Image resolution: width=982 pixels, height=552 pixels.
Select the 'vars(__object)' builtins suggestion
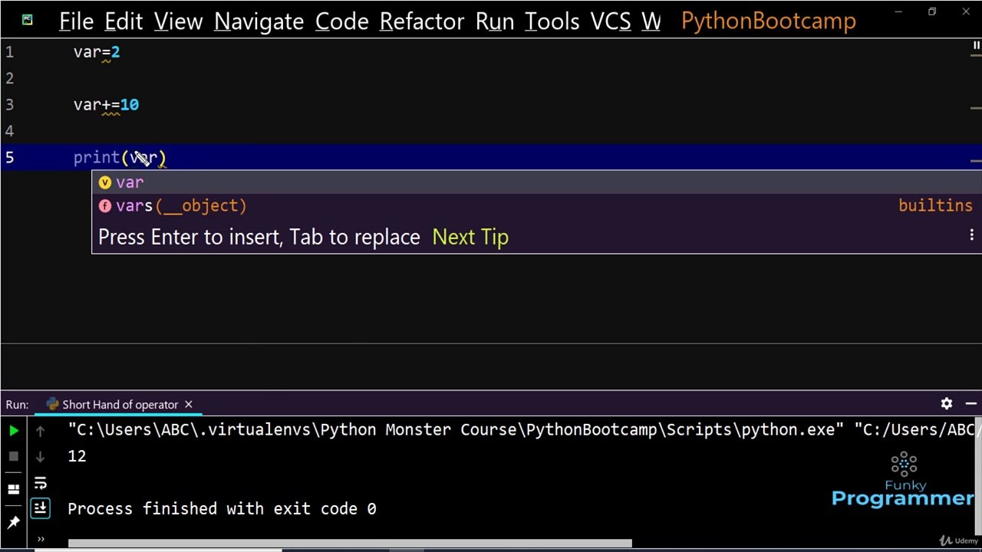click(536, 205)
